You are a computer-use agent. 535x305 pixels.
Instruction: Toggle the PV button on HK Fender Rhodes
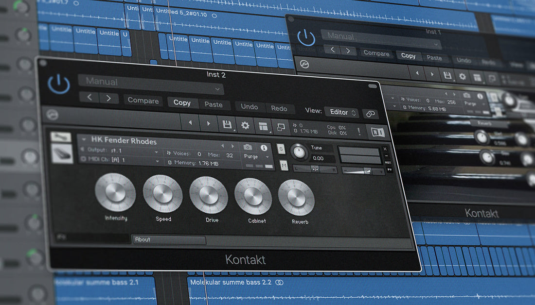click(389, 169)
